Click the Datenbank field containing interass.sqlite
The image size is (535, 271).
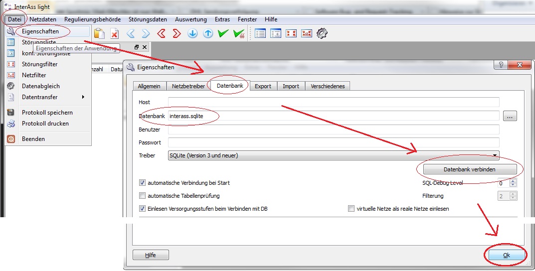coord(334,116)
